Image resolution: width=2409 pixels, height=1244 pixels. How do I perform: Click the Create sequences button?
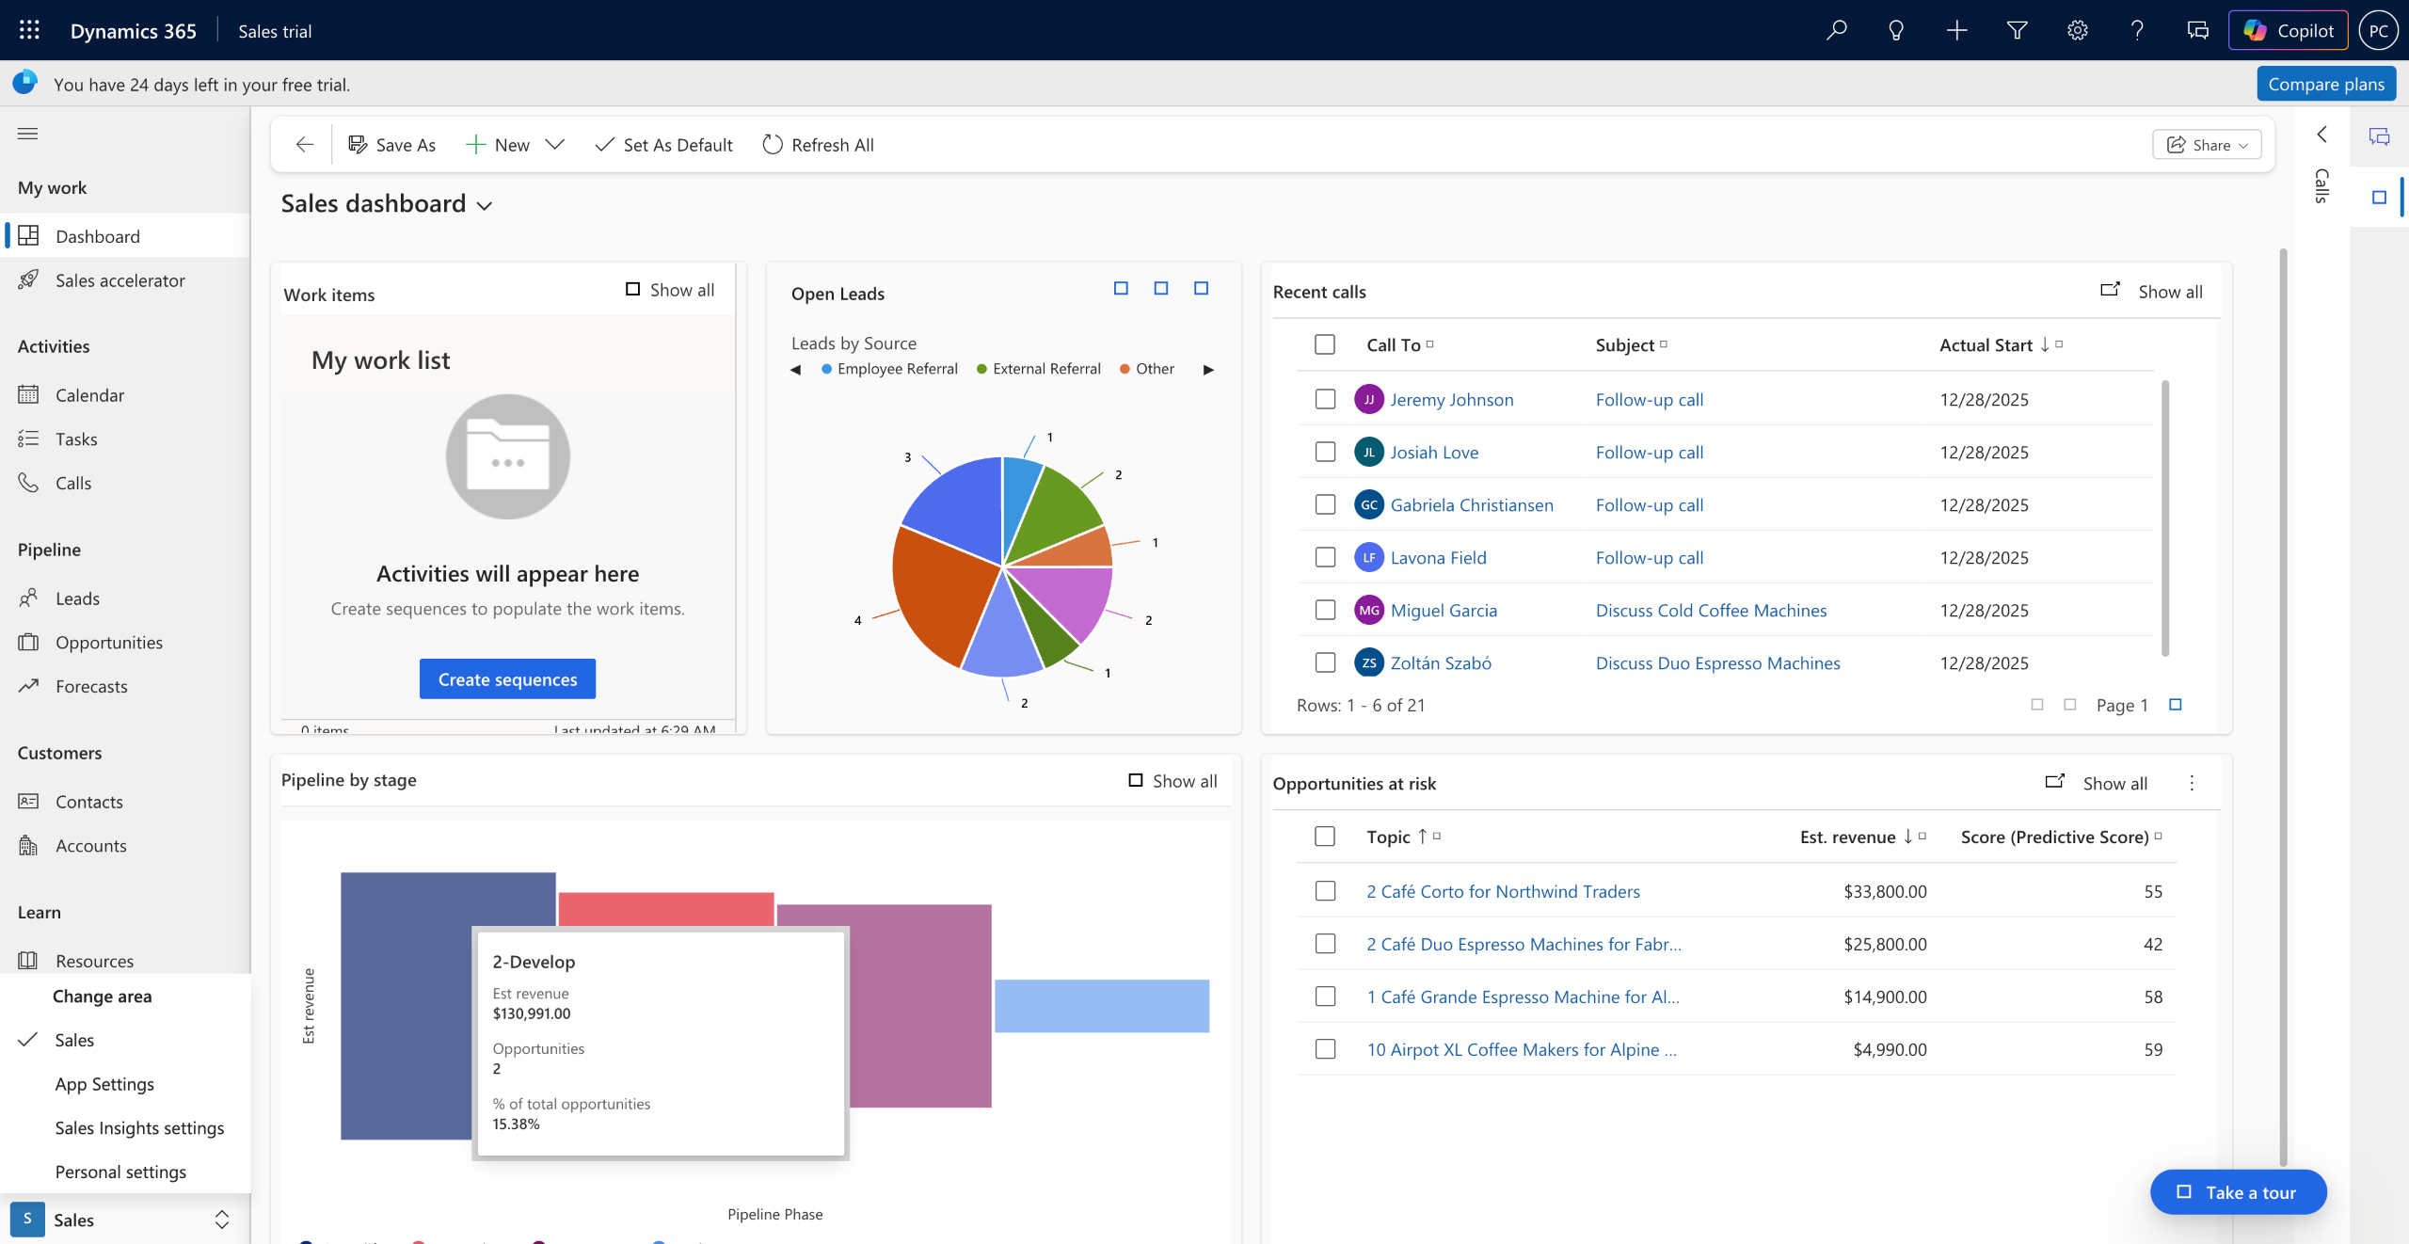(507, 679)
